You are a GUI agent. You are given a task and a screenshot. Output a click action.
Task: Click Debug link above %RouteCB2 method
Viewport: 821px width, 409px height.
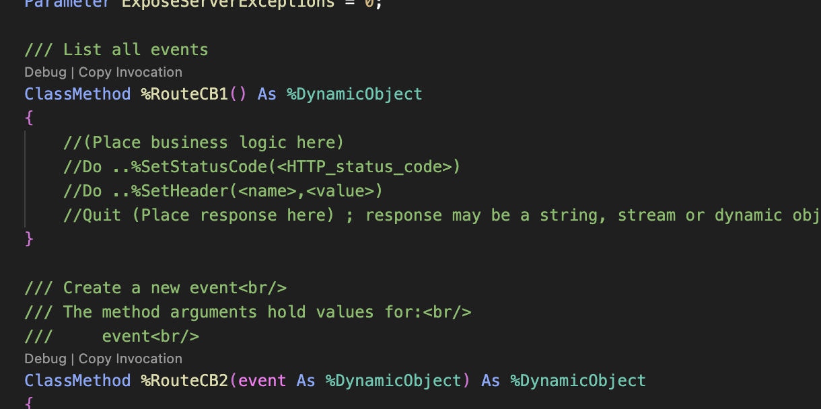(45, 359)
